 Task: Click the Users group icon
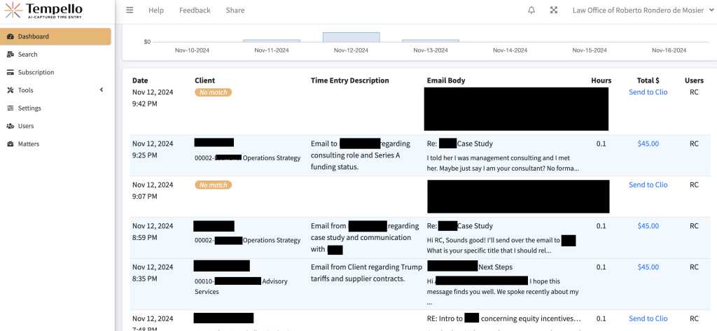pos(11,126)
